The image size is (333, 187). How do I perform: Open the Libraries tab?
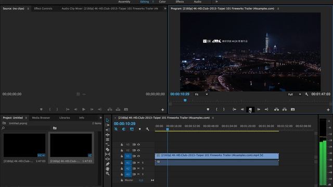click(x=65, y=118)
